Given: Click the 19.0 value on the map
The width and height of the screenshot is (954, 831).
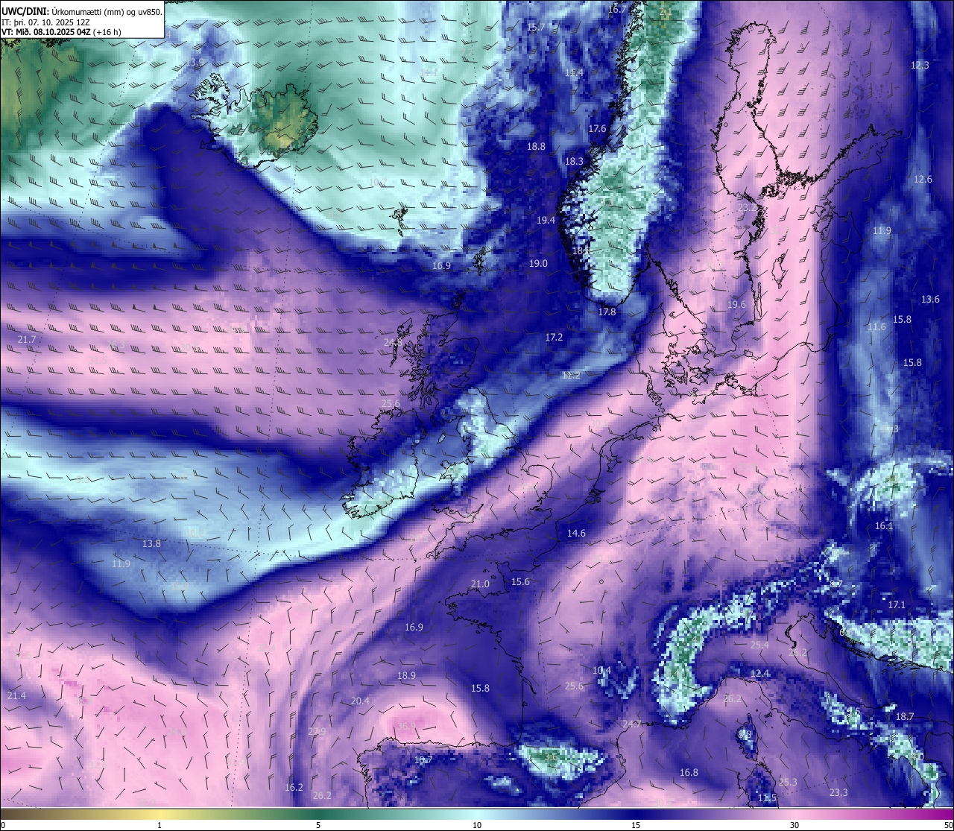Looking at the screenshot, I should (539, 264).
